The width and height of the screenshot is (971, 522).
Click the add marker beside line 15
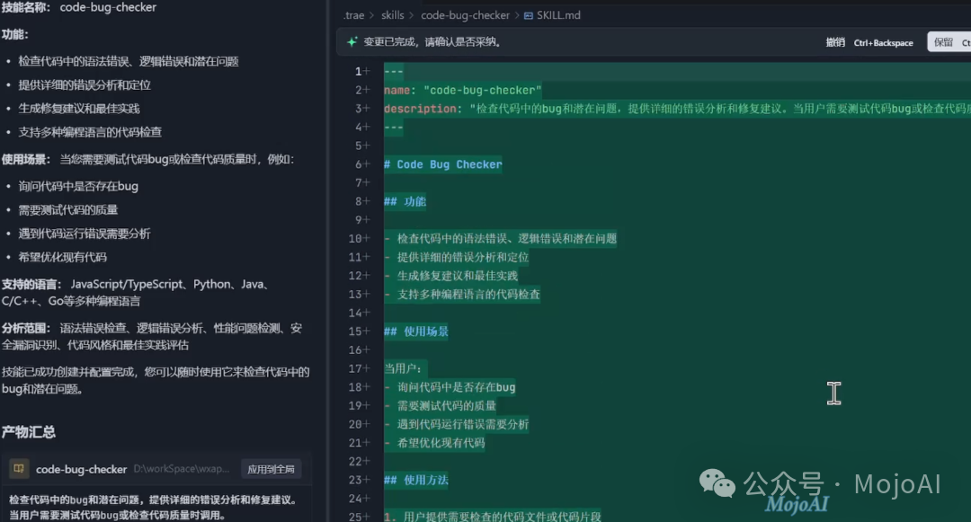click(365, 330)
